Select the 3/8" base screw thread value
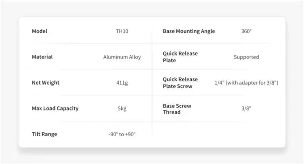The width and height of the screenshot is (304, 164). click(x=246, y=108)
